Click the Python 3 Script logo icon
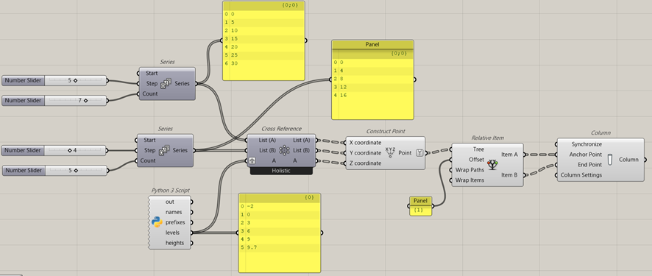This screenshot has width=652, height=276. pyautogui.click(x=157, y=222)
